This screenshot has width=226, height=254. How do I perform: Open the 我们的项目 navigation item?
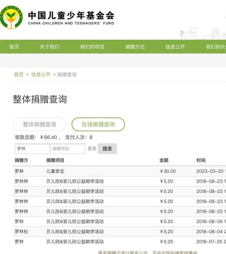(92, 47)
